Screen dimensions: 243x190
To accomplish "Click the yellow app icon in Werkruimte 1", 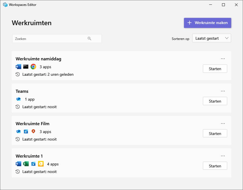I will [41, 164].
